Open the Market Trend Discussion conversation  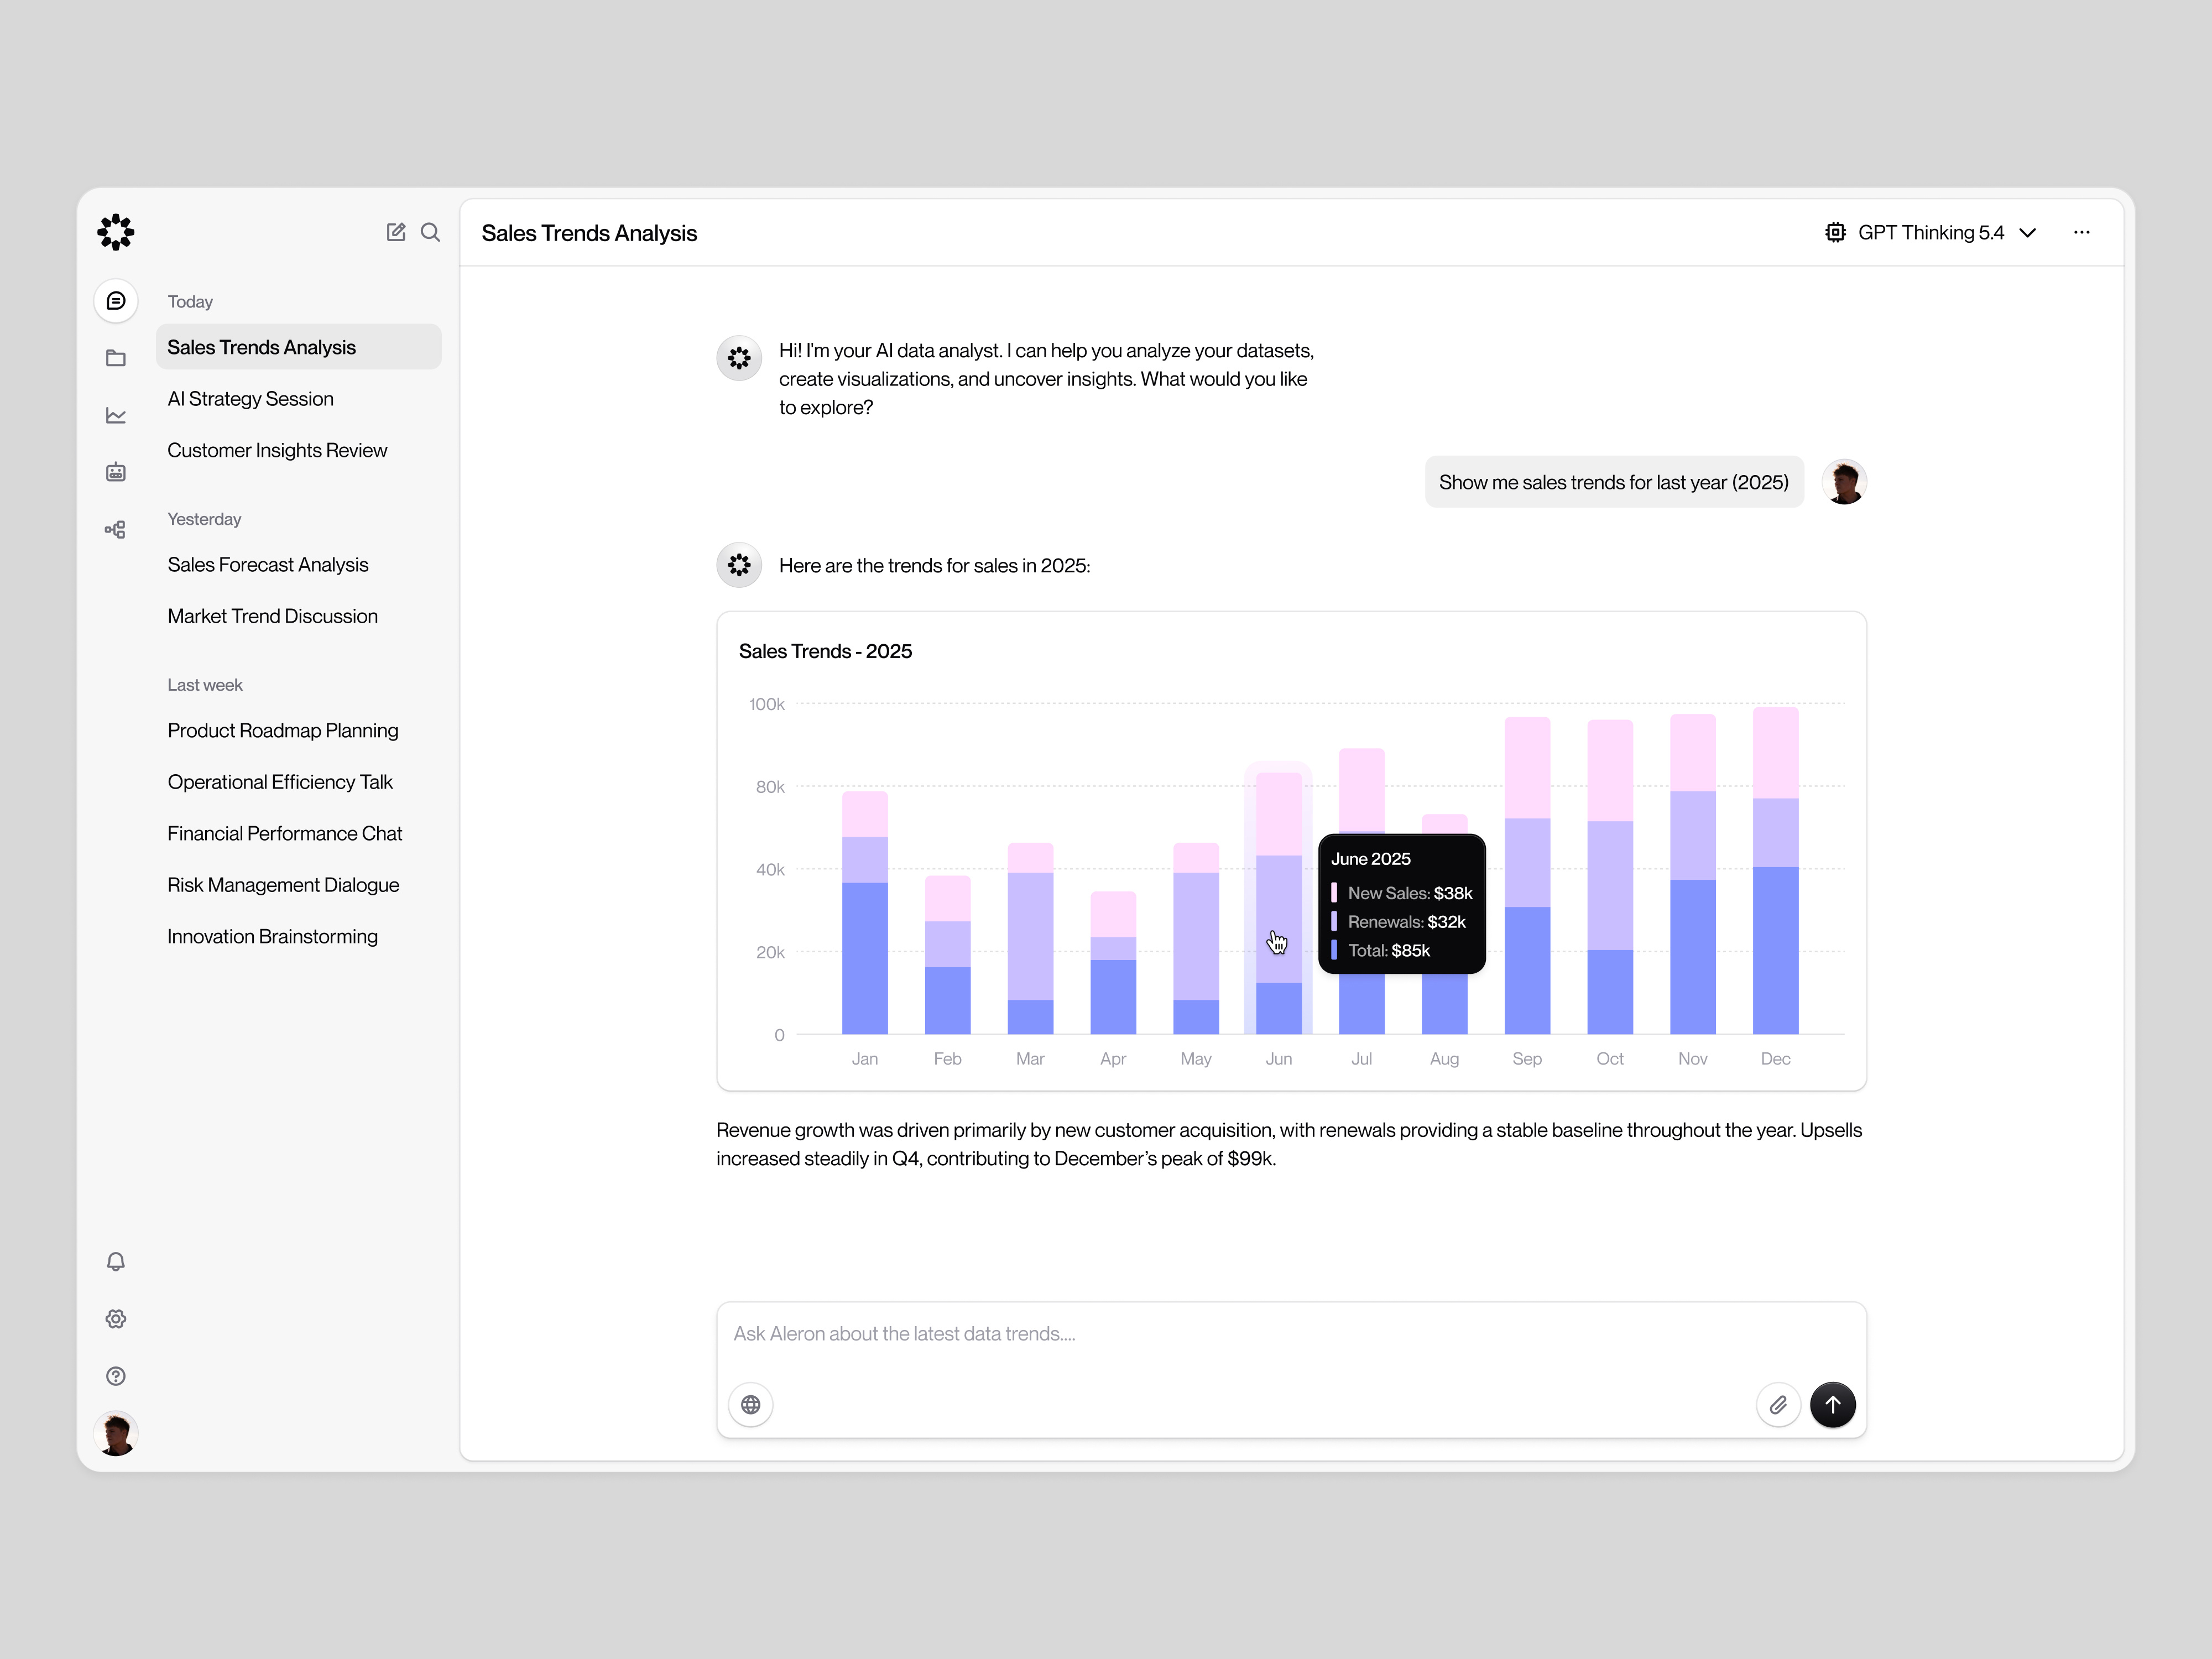click(x=272, y=616)
